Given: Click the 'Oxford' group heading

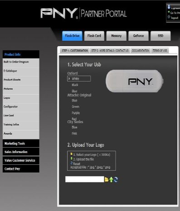Looking at the screenshot, I should point(73,73).
